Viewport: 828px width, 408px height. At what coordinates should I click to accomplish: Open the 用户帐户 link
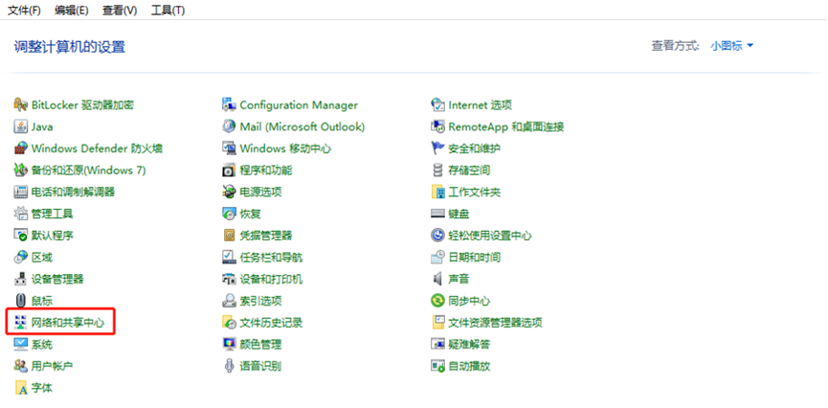click(52, 366)
